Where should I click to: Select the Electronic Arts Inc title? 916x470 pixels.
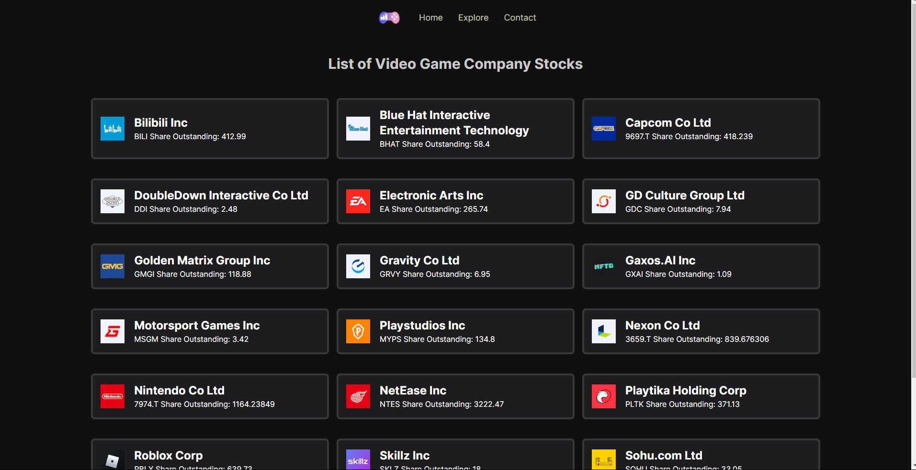coord(431,196)
